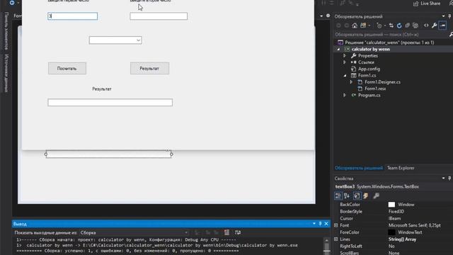The image size is (453, 255).
Task: Click Sync with Active Document arrows icon
Action: click(x=391, y=25)
